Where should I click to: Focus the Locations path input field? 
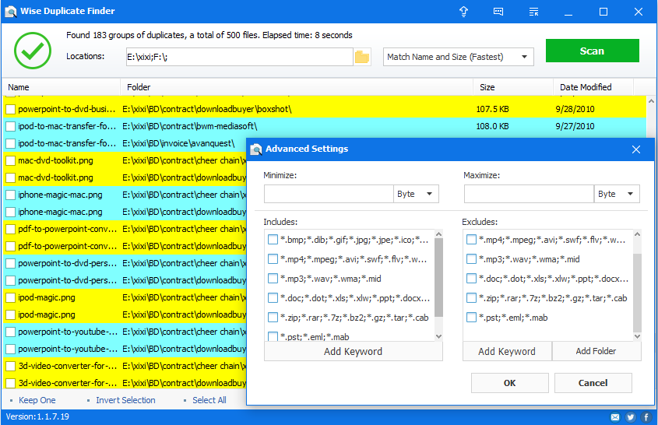[x=239, y=57]
